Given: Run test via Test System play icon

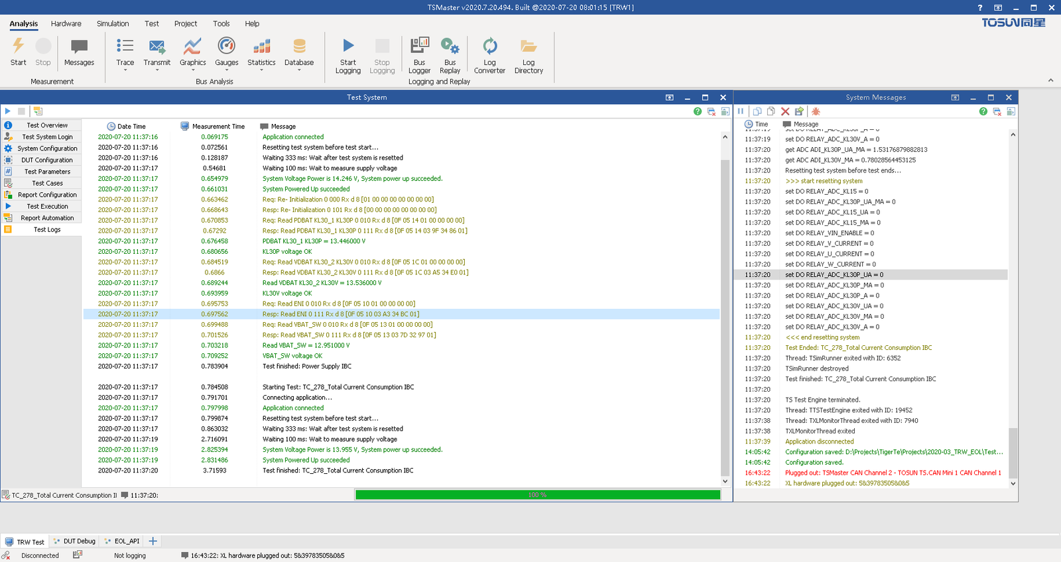Looking at the screenshot, I should (x=7, y=111).
